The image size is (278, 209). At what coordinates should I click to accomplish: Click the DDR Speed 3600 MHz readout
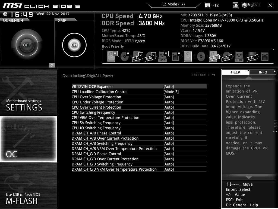coord(133,23)
